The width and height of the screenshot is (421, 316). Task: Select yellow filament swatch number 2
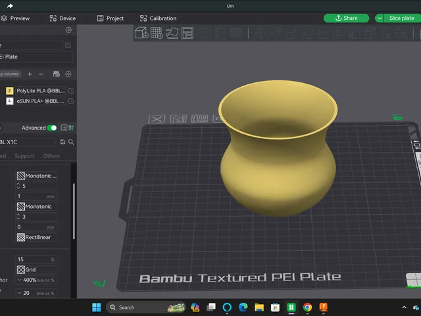coord(9,91)
